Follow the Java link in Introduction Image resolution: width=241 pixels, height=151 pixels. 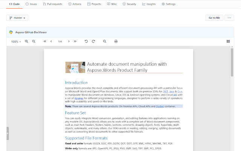pyautogui.click(x=172, y=91)
